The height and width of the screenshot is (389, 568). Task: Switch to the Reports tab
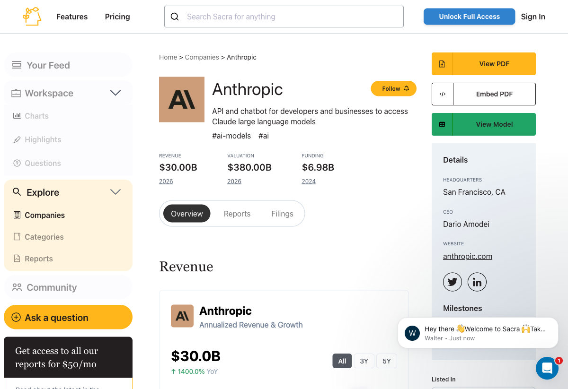[237, 213]
